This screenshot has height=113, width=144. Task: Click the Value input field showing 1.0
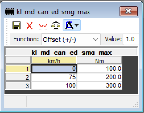point(131,39)
